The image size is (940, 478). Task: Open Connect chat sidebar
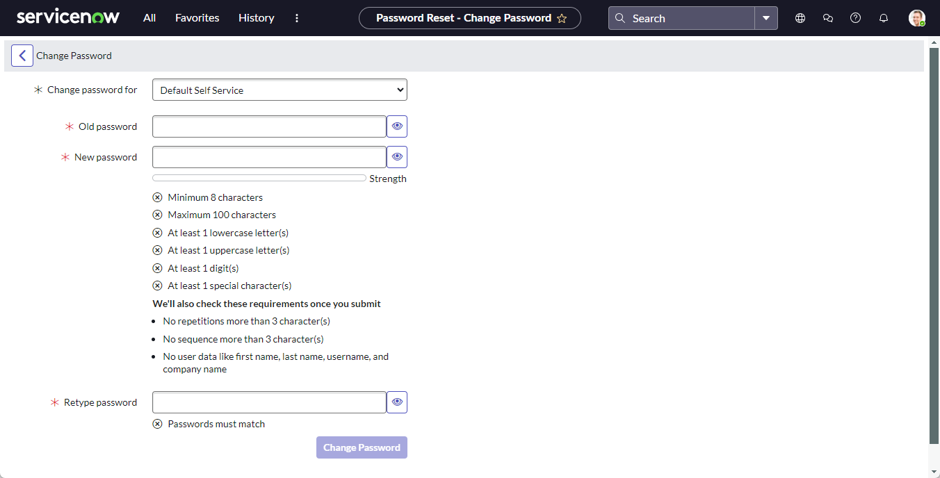[827, 18]
